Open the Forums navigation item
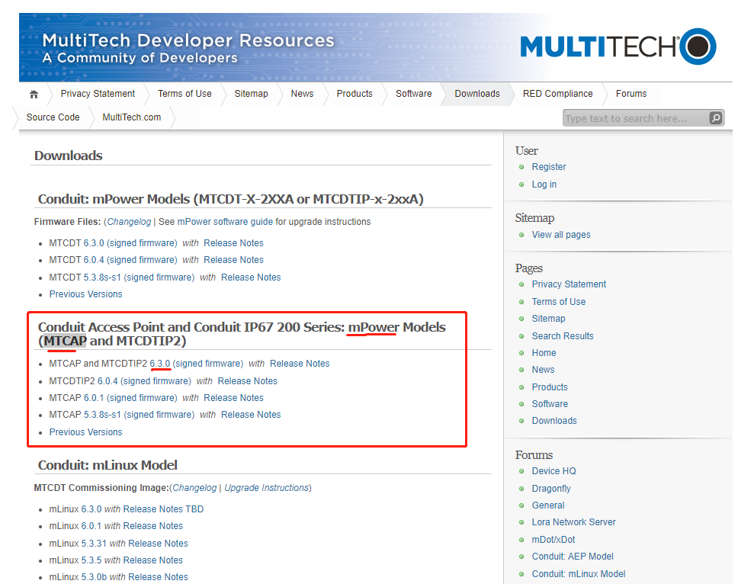 (631, 94)
